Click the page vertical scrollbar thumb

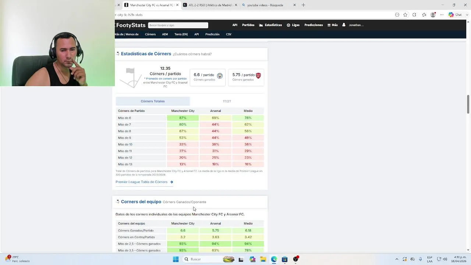pos(468,104)
